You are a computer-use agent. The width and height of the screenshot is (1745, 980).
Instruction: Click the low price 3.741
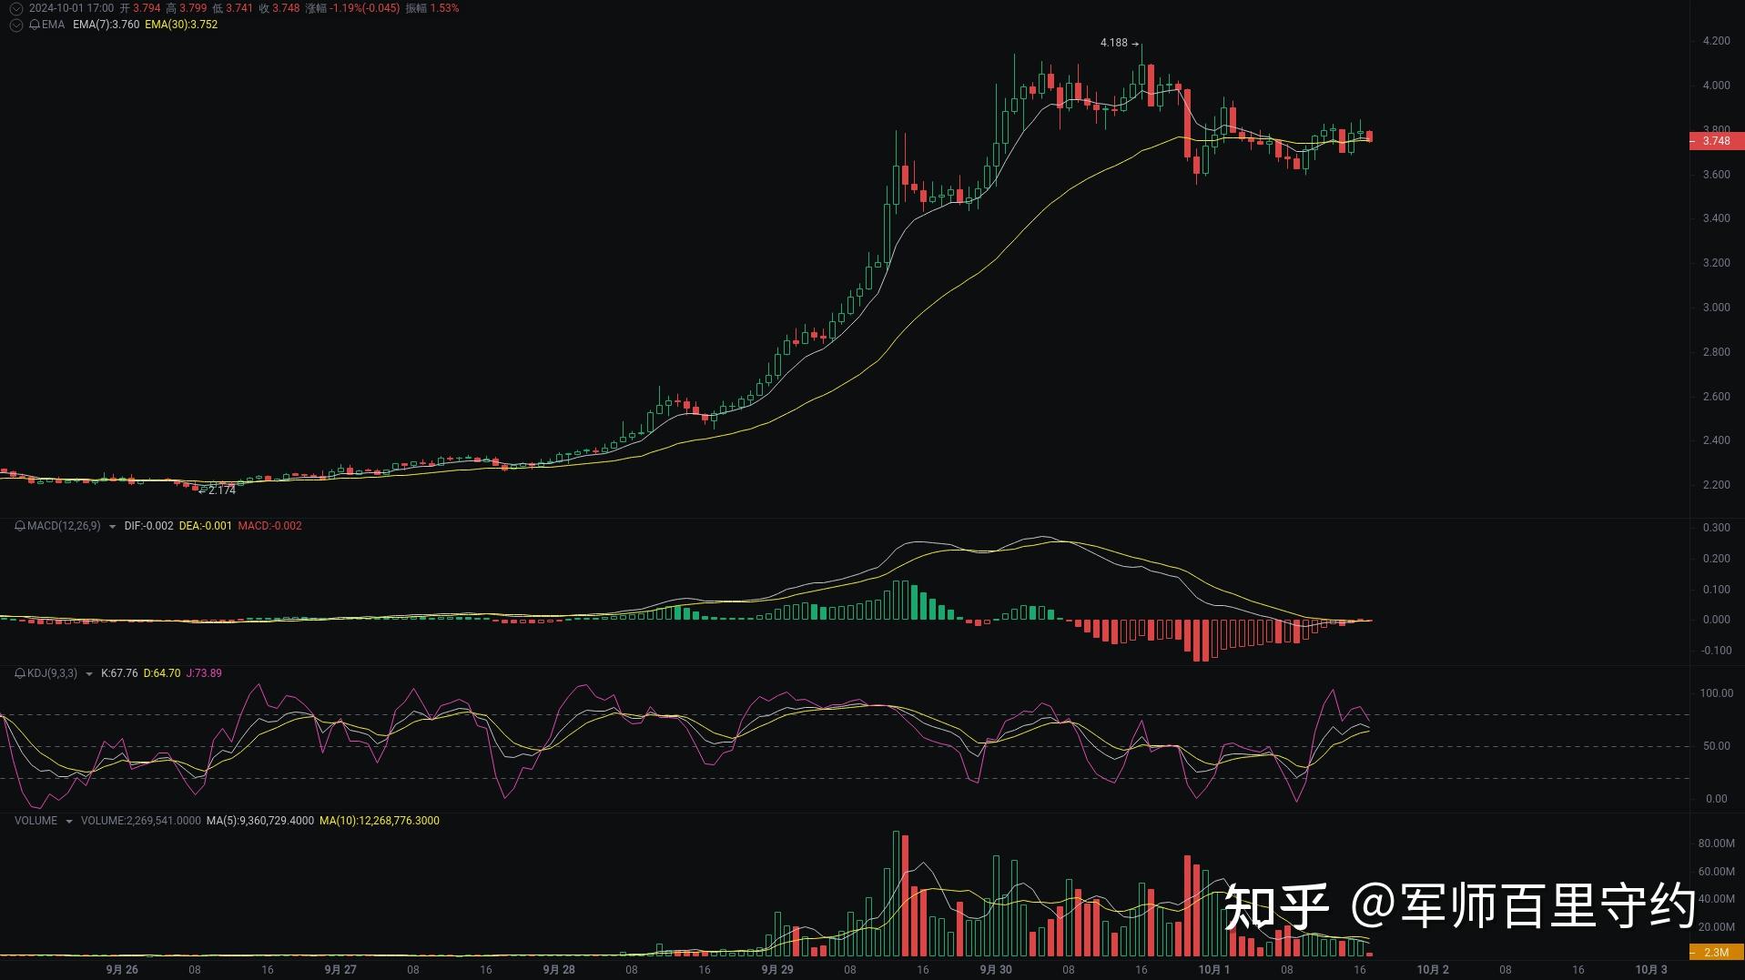(x=239, y=8)
